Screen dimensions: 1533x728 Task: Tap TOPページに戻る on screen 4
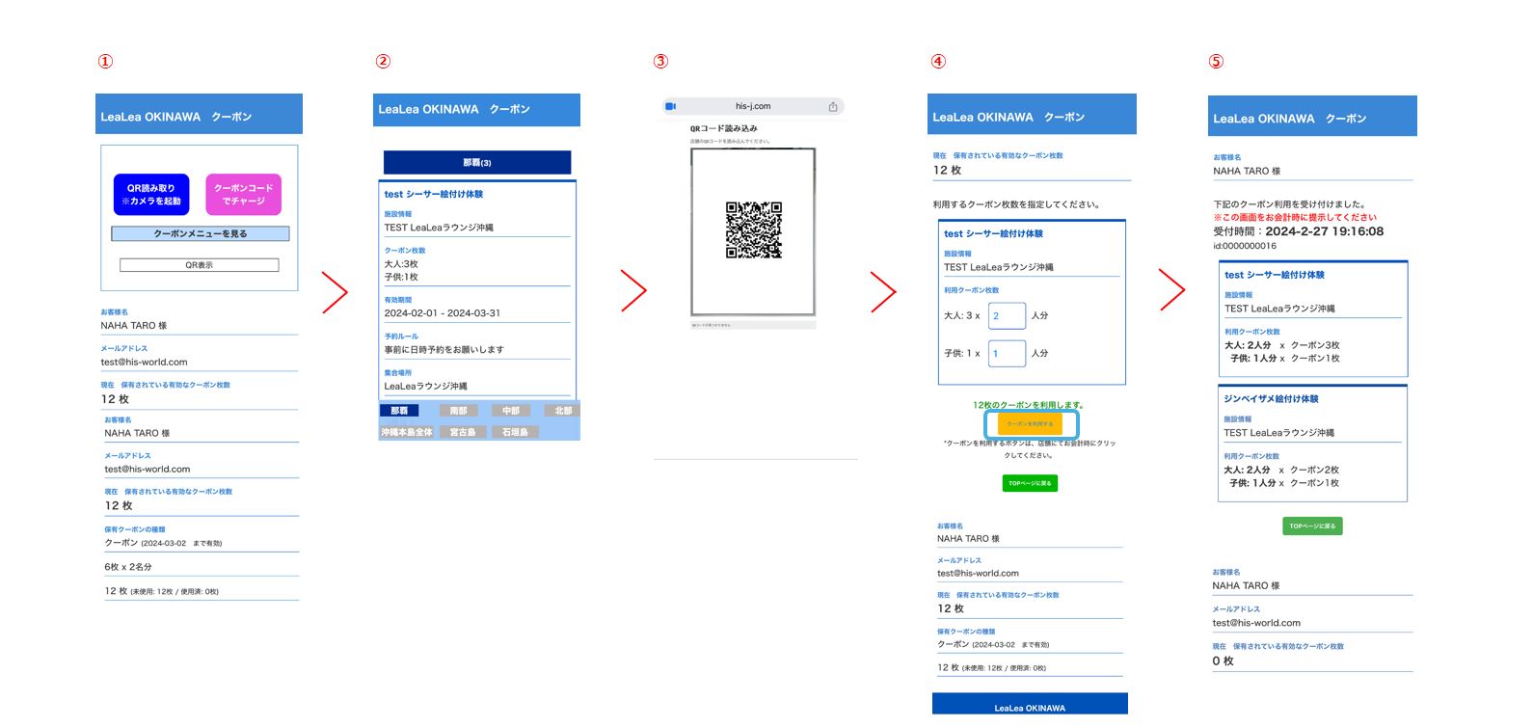(1030, 483)
